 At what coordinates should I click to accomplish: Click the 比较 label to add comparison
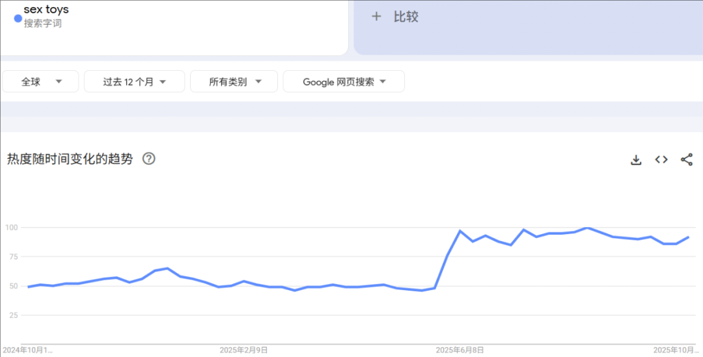tap(406, 17)
